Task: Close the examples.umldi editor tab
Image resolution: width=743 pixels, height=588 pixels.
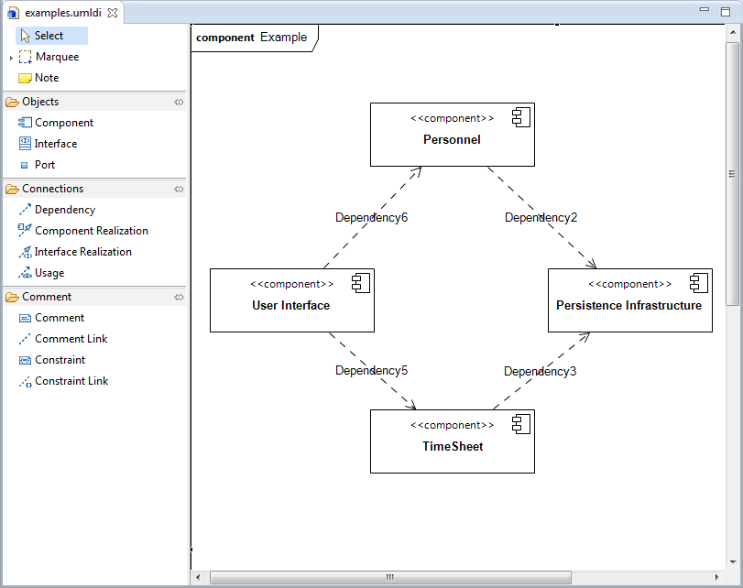Action: tap(112, 13)
